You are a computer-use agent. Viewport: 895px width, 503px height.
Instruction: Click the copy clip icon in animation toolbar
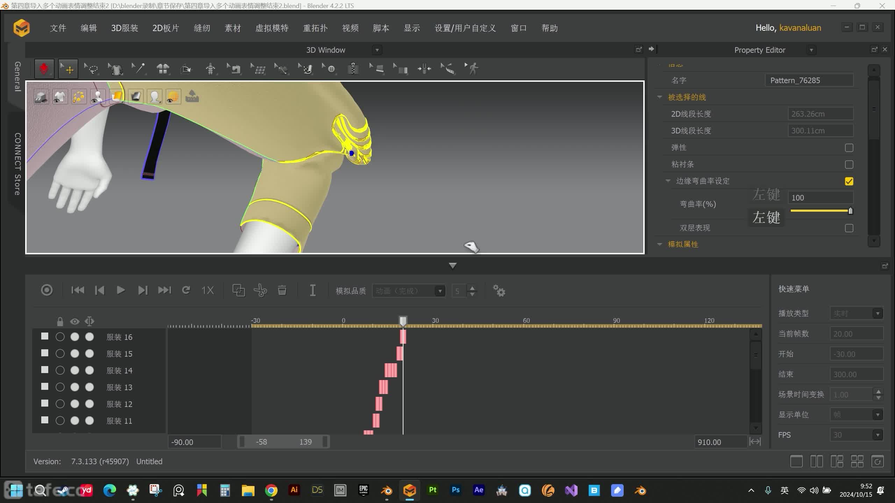(239, 290)
